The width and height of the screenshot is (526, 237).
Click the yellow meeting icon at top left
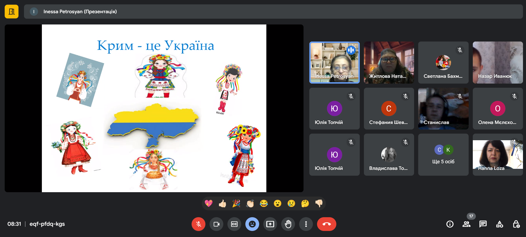(12, 12)
